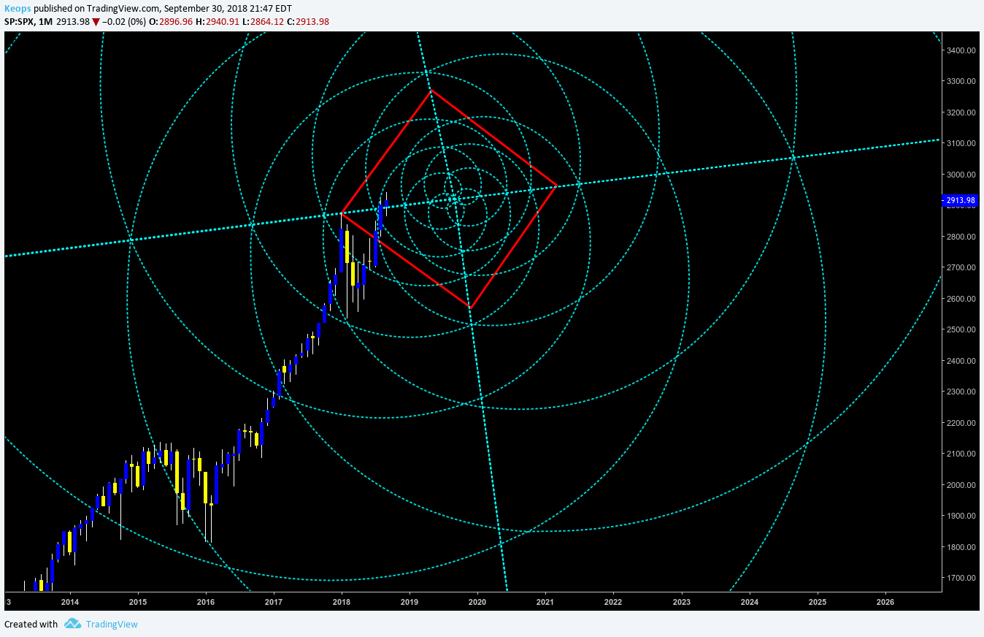Click the 2019 label on the time axis
This screenshot has width=984, height=637.
(x=410, y=603)
